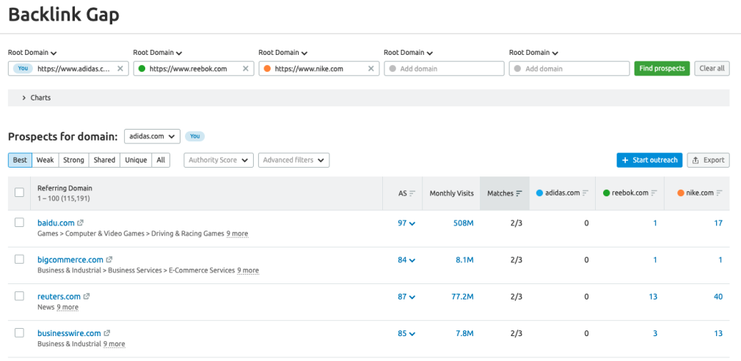Image resolution: width=741 pixels, height=361 pixels.
Task: Open the reuters.com domain link
Action: point(59,297)
